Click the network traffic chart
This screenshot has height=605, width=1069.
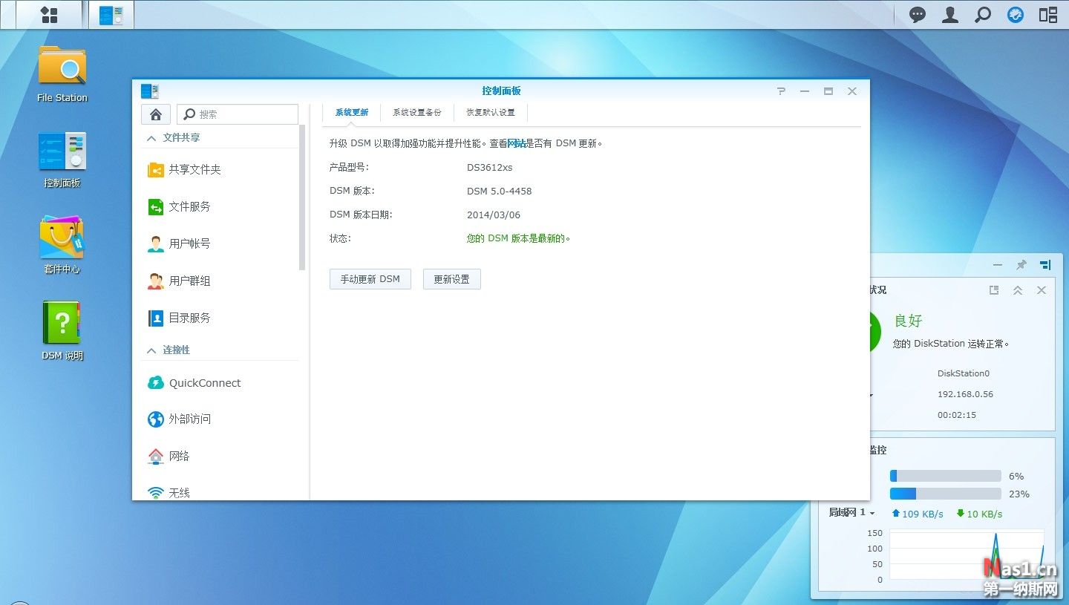[967, 556]
